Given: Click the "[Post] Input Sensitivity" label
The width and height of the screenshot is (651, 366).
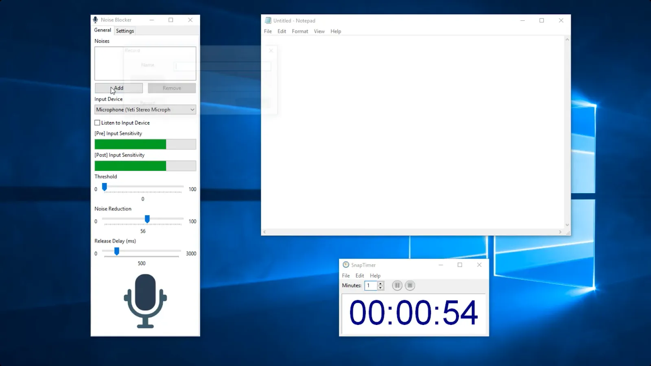Looking at the screenshot, I should [x=120, y=155].
